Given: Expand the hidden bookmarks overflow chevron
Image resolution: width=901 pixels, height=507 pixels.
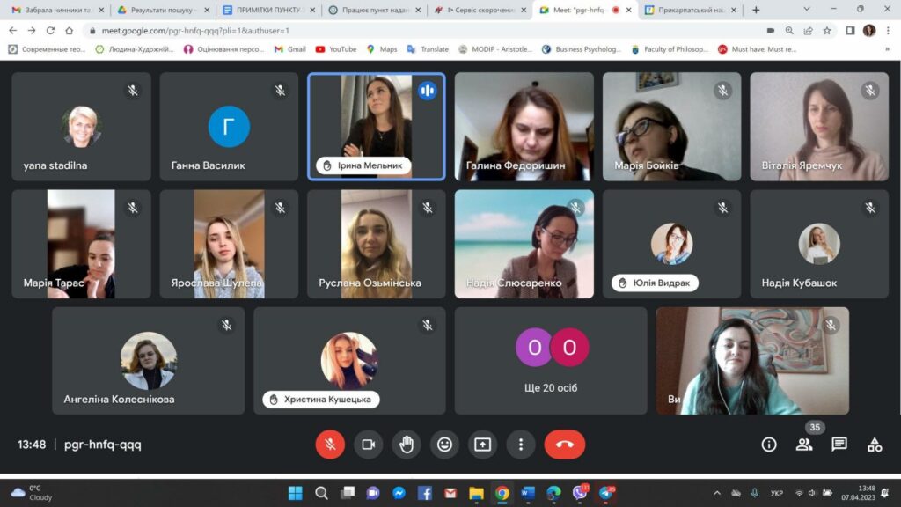Looking at the screenshot, I should pos(887,49).
